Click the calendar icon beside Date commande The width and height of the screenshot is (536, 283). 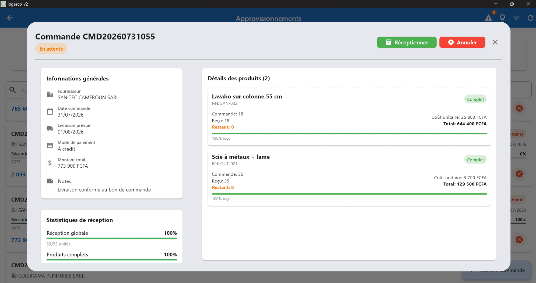tap(50, 111)
